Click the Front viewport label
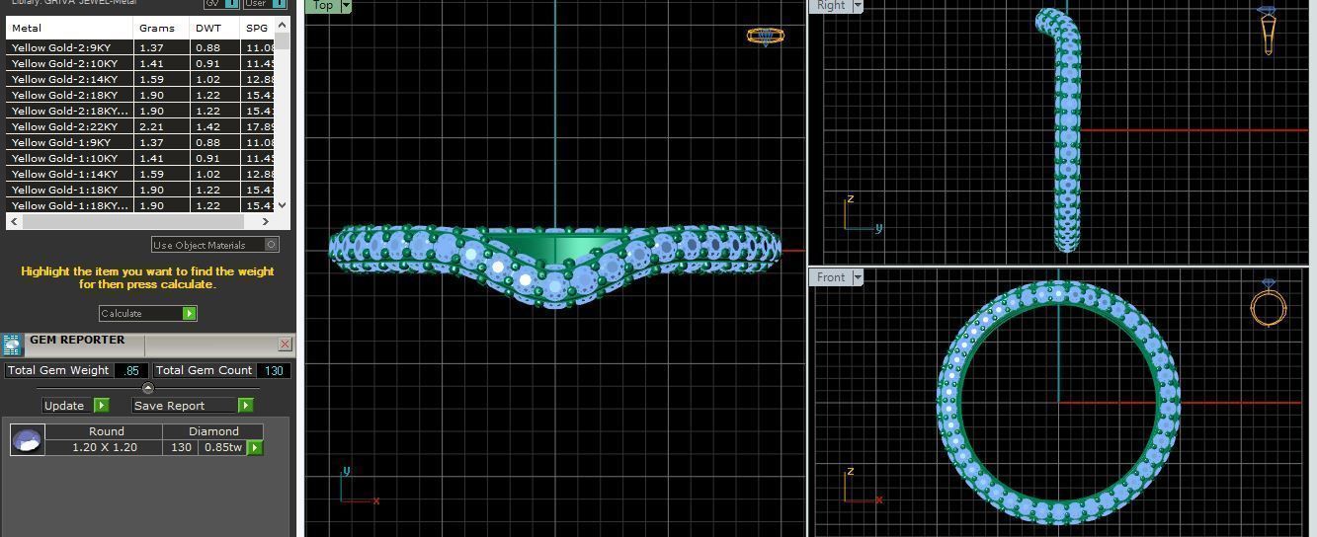The height and width of the screenshot is (537, 1317). point(831,277)
